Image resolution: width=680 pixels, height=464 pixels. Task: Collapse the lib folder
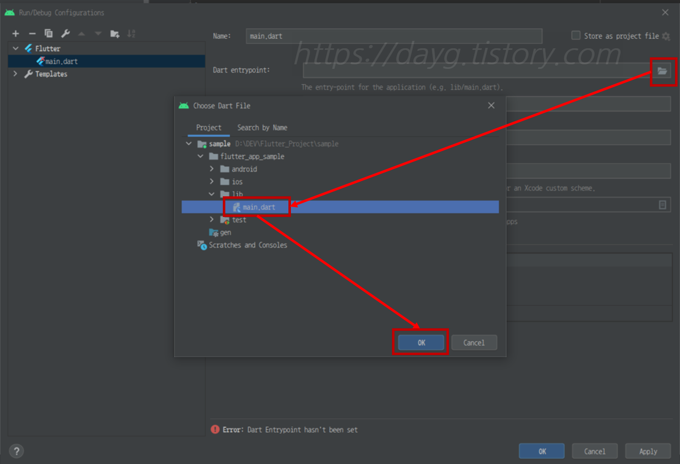click(x=212, y=194)
